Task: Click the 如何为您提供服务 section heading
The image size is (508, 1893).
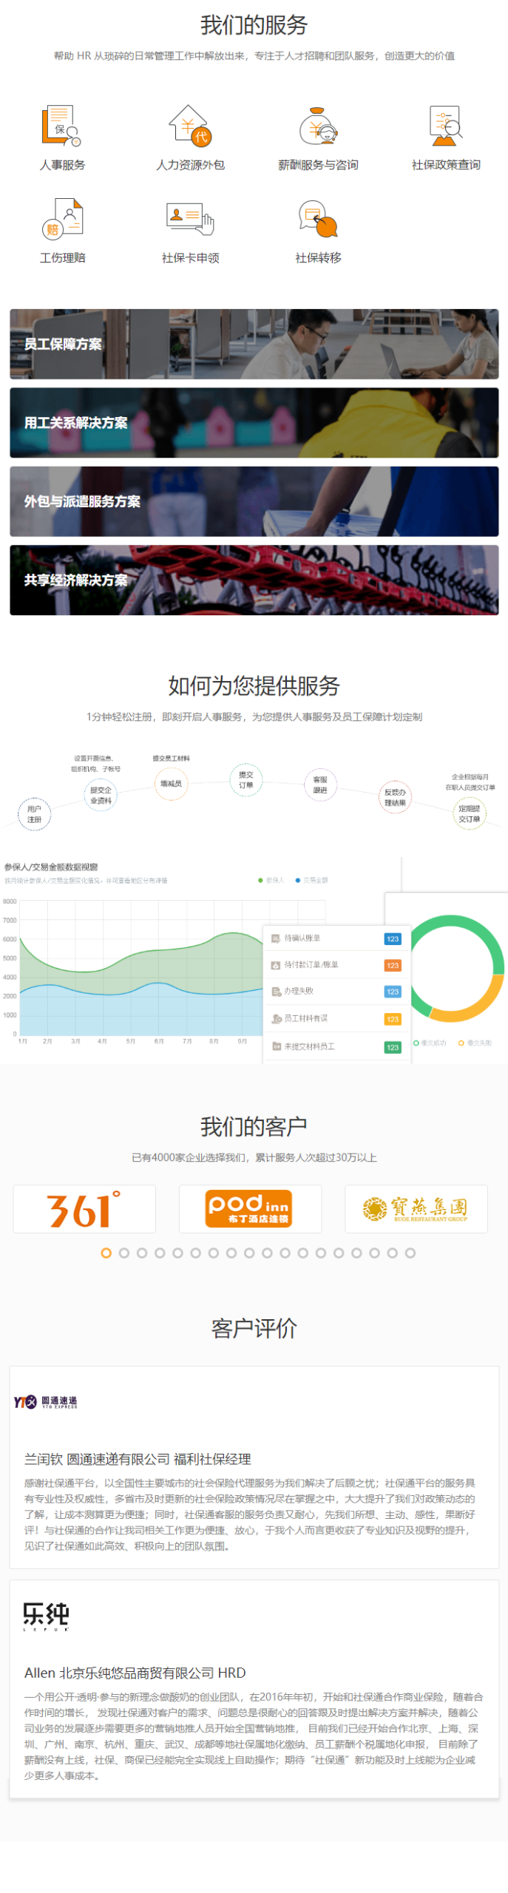Action: coord(254,685)
